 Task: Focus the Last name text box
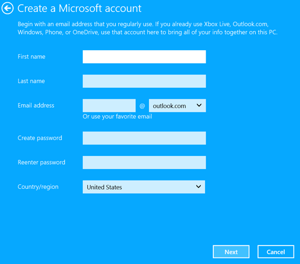click(x=144, y=81)
